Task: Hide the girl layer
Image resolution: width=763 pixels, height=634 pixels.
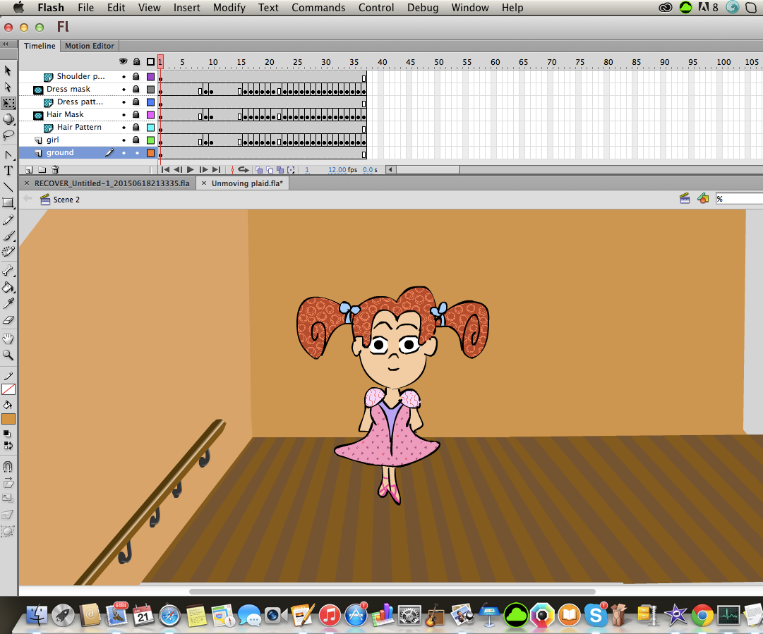Action: click(x=124, y=140)
